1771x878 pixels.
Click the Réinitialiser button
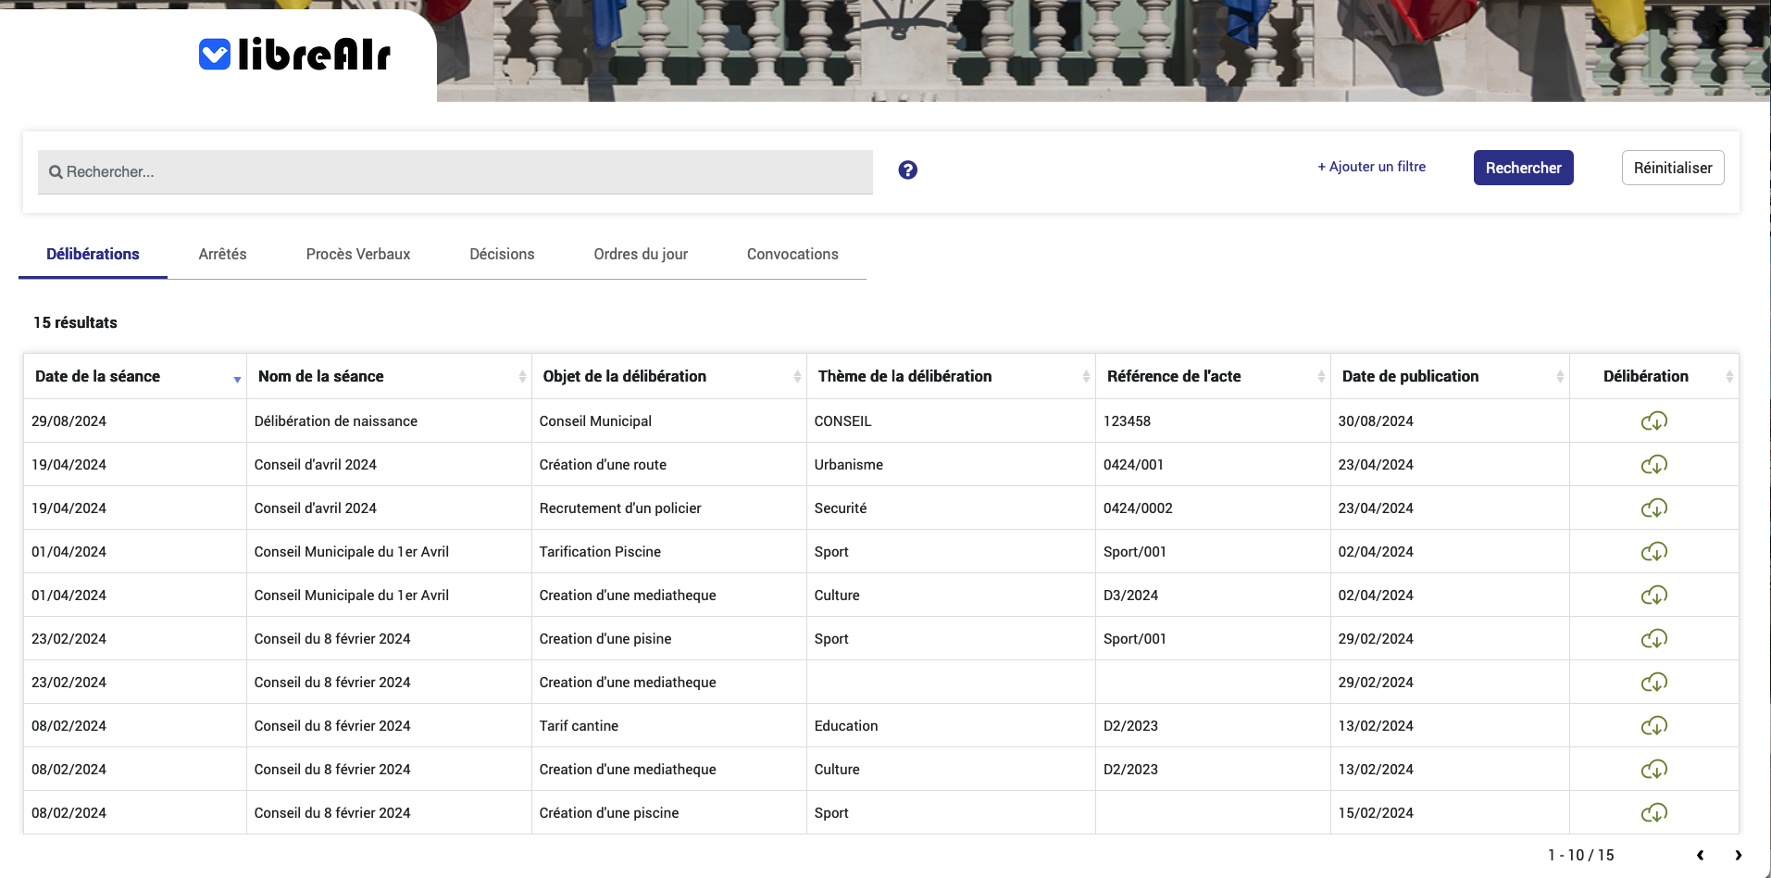pos(1672,168)
